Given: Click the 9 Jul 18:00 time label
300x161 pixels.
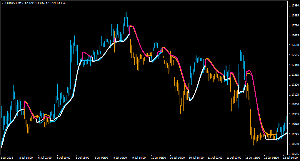Looking at the screenshot, I should coord(139,158).
